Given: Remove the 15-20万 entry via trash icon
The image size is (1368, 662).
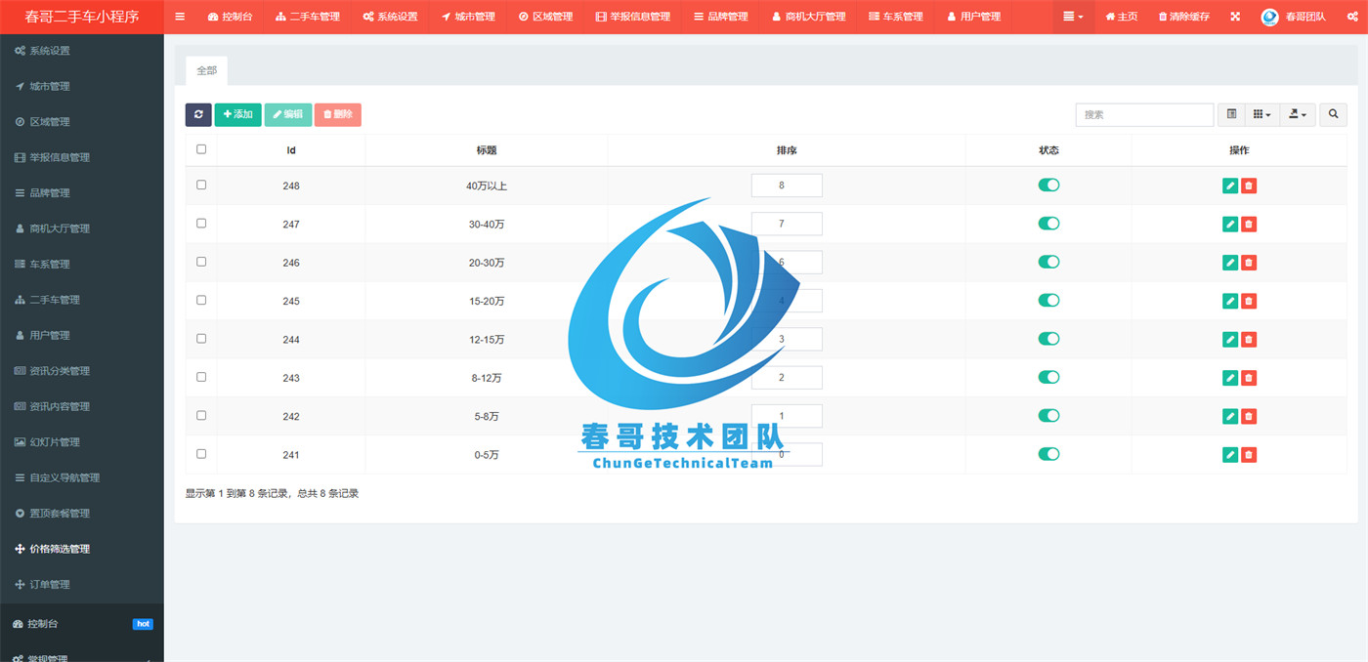Looking at the screenshot, I should pos(1249,301).
